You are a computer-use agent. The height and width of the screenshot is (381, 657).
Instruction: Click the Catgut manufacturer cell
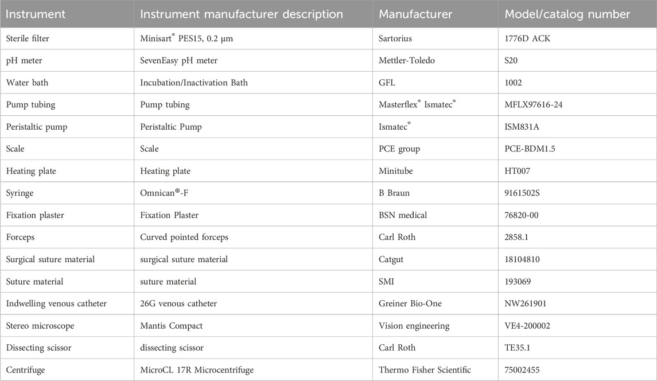tap(392, 259)
